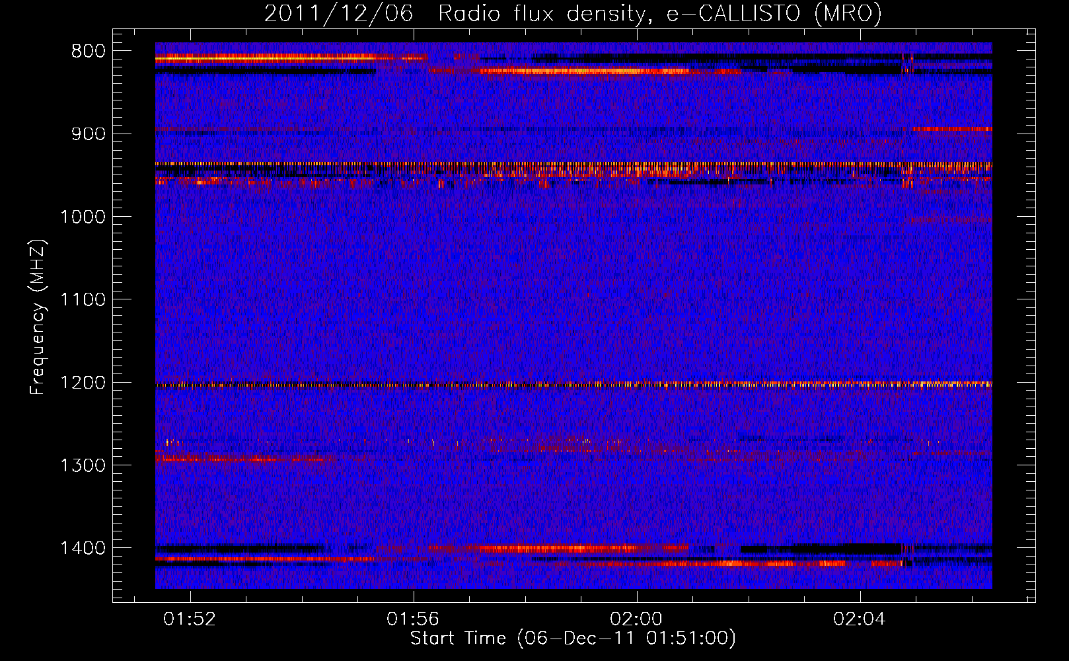Click the 'Frequency (MHZ)' y-axis label

pyautogui.click(x=38, y=317)
